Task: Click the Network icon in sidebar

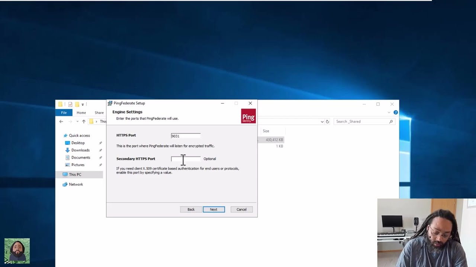Action: [x=65, y=184]
